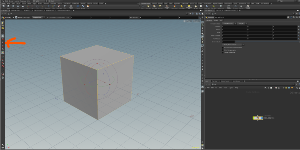Click the first Translate input field
The image size is (300, 150).
(x=234, y=26)
